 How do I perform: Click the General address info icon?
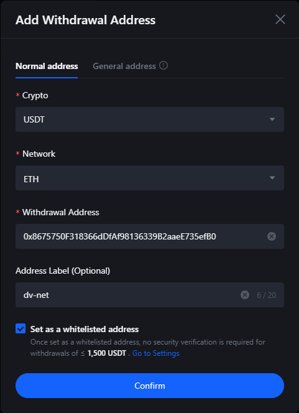(x=163, y=65)
